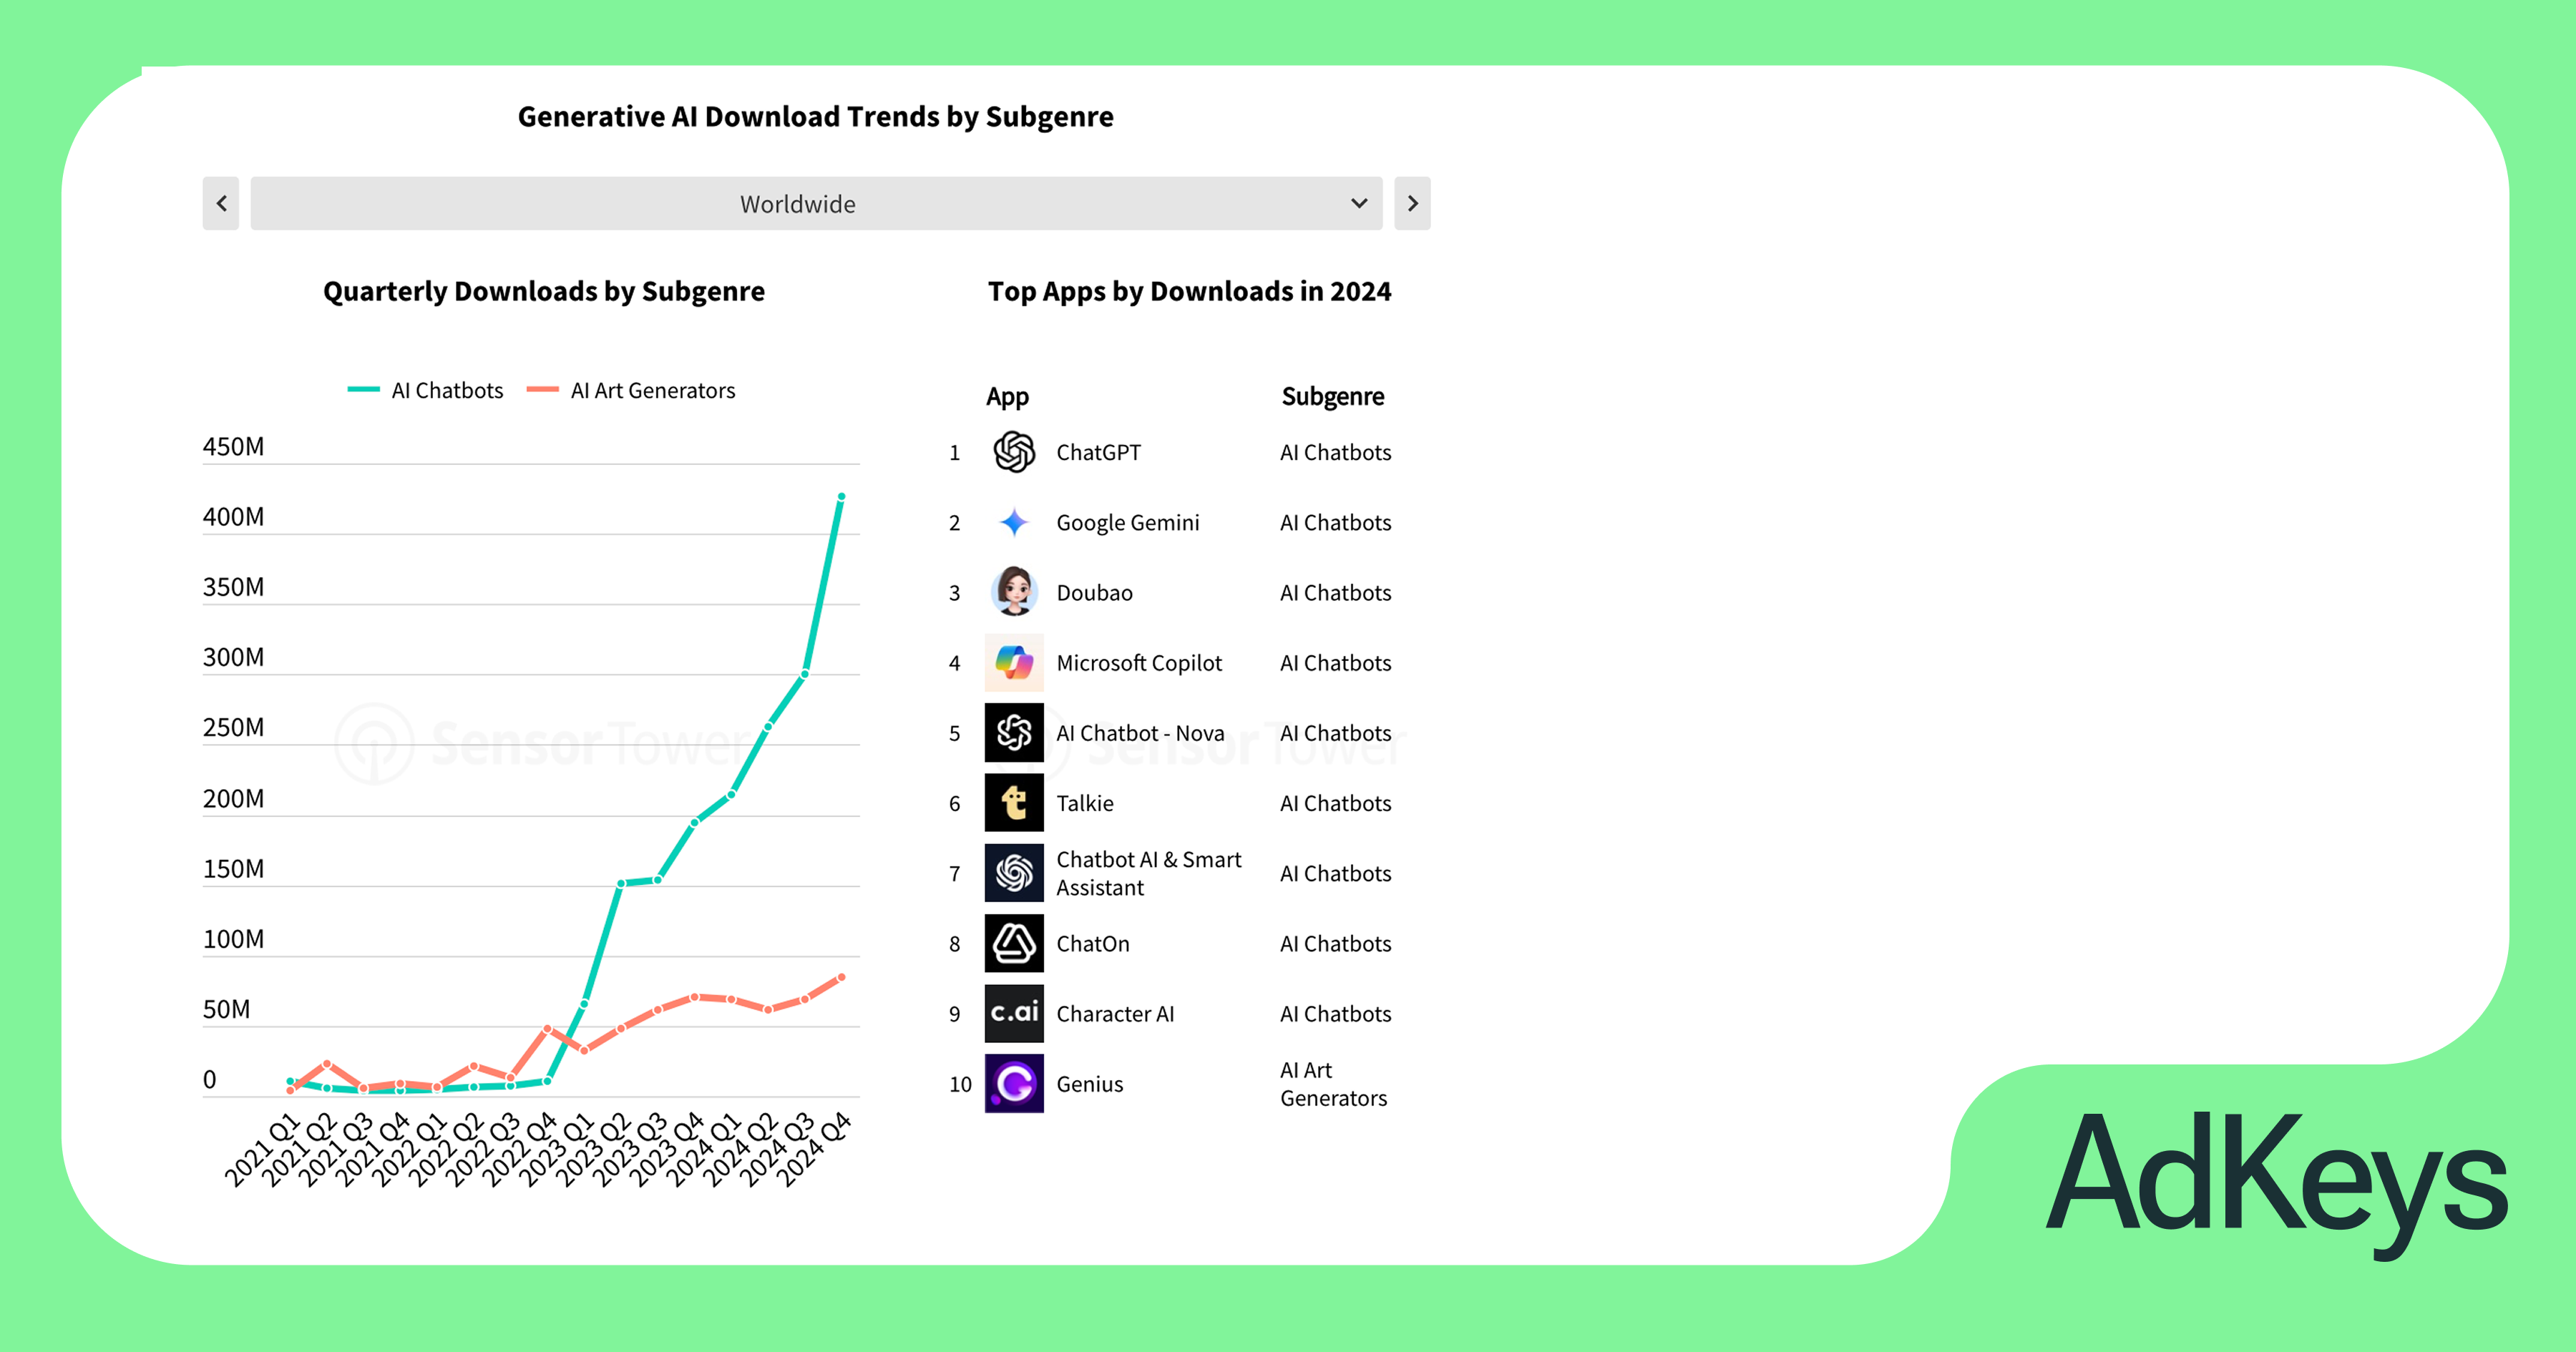The width and height of the screenshot is (2576, 1352).
Task: Click the Subgenre column header
Action: (1333, 396)
